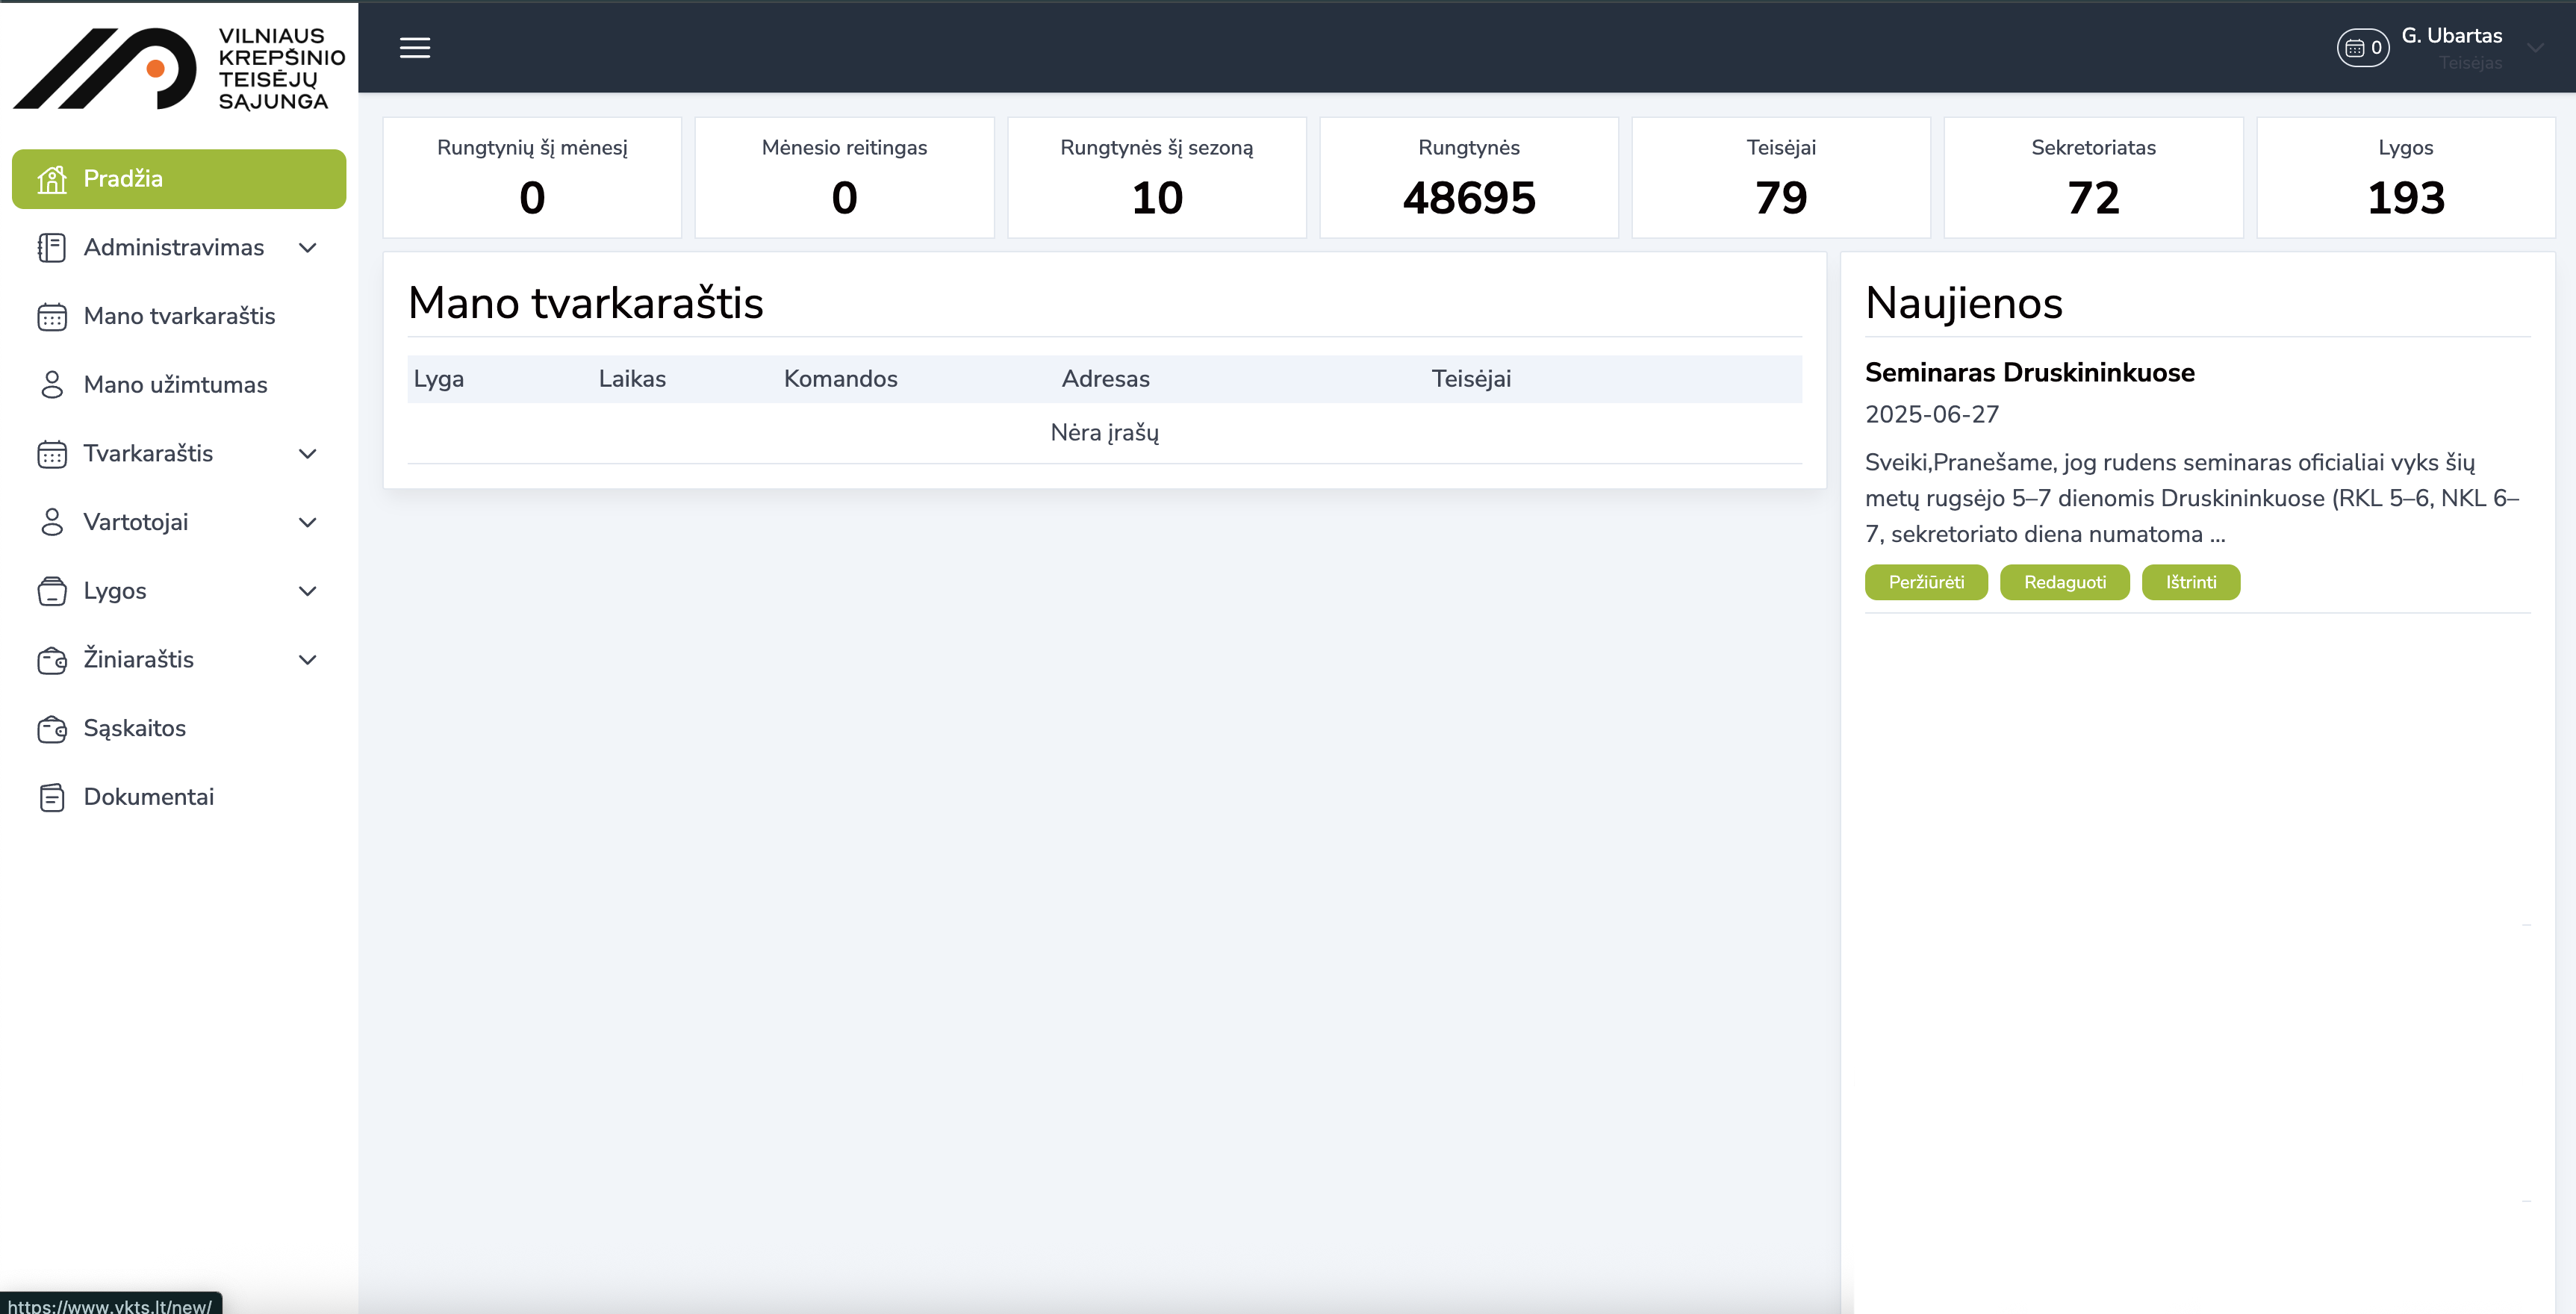Click the Dokumentai document icon
Screen dimensions: 2576x1314
pos(52,797)
